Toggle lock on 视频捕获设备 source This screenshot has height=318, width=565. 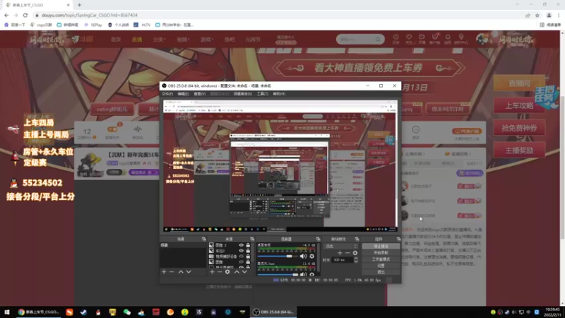click(248, 257)
